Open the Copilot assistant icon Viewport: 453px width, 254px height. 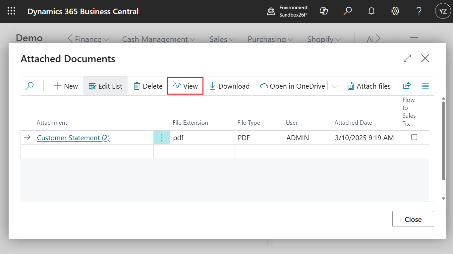point(323,11)
